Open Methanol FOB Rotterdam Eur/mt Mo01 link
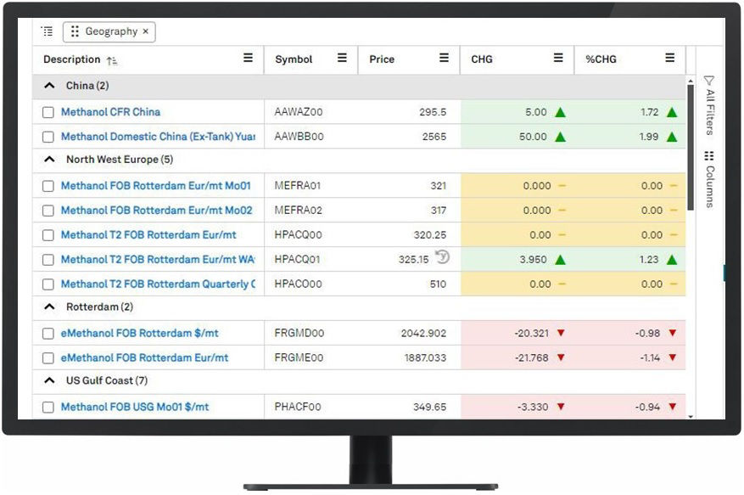 click(x=156, y=186)
